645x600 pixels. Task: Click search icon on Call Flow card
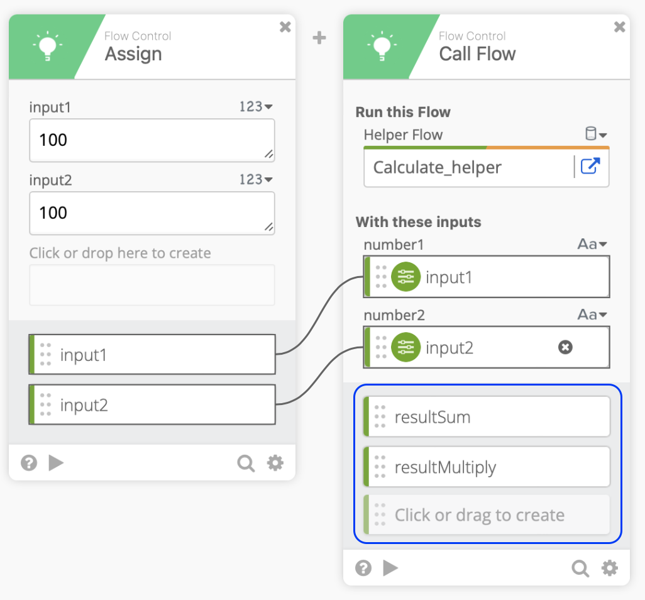[580, 569]
